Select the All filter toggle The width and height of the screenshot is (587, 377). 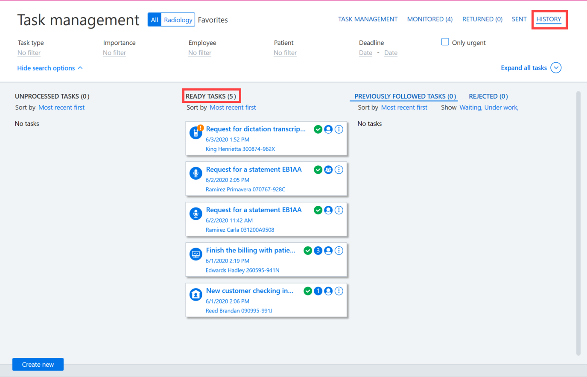155,20
